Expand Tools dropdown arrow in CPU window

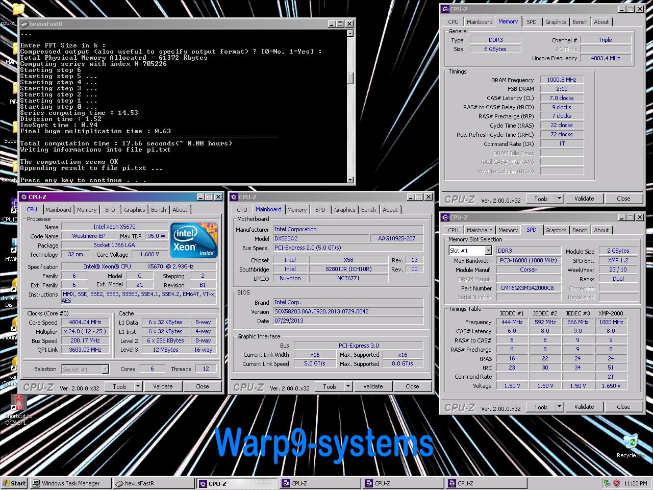(138, 386)
